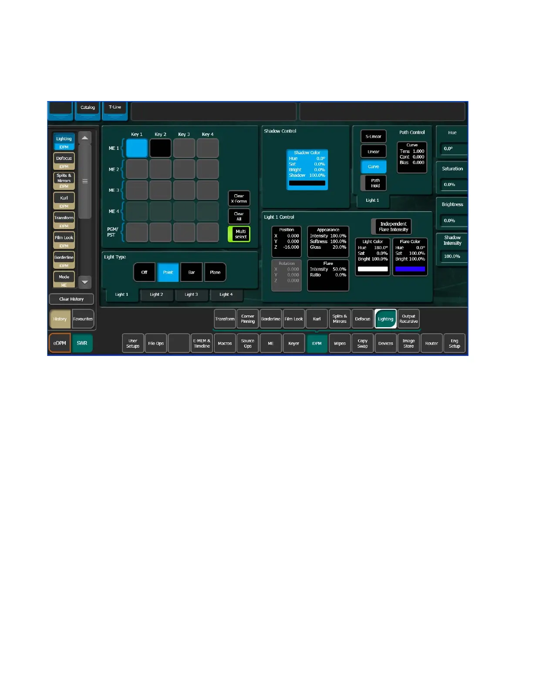The image size is (533, 690).
Task: Show the History list
Action: coord(60,319)
